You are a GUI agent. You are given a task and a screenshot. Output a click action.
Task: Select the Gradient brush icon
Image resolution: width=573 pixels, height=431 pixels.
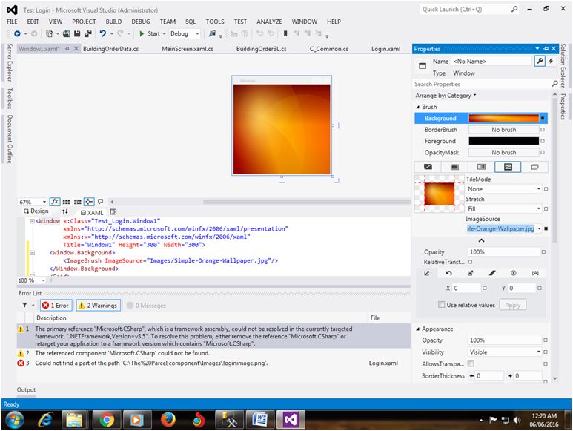(481, 167)
